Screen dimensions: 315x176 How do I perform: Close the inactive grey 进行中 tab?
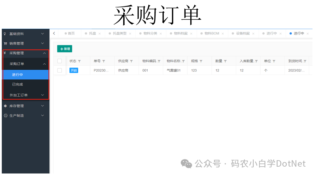(x=281, y=34)
